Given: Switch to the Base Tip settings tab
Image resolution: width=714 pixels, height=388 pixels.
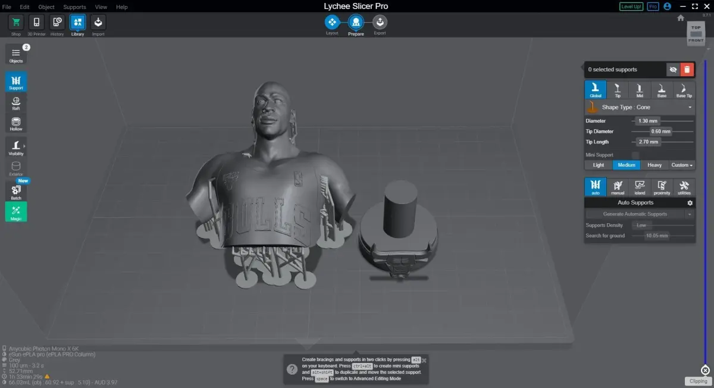Looking at the screenshot, I should coord(684,90).
